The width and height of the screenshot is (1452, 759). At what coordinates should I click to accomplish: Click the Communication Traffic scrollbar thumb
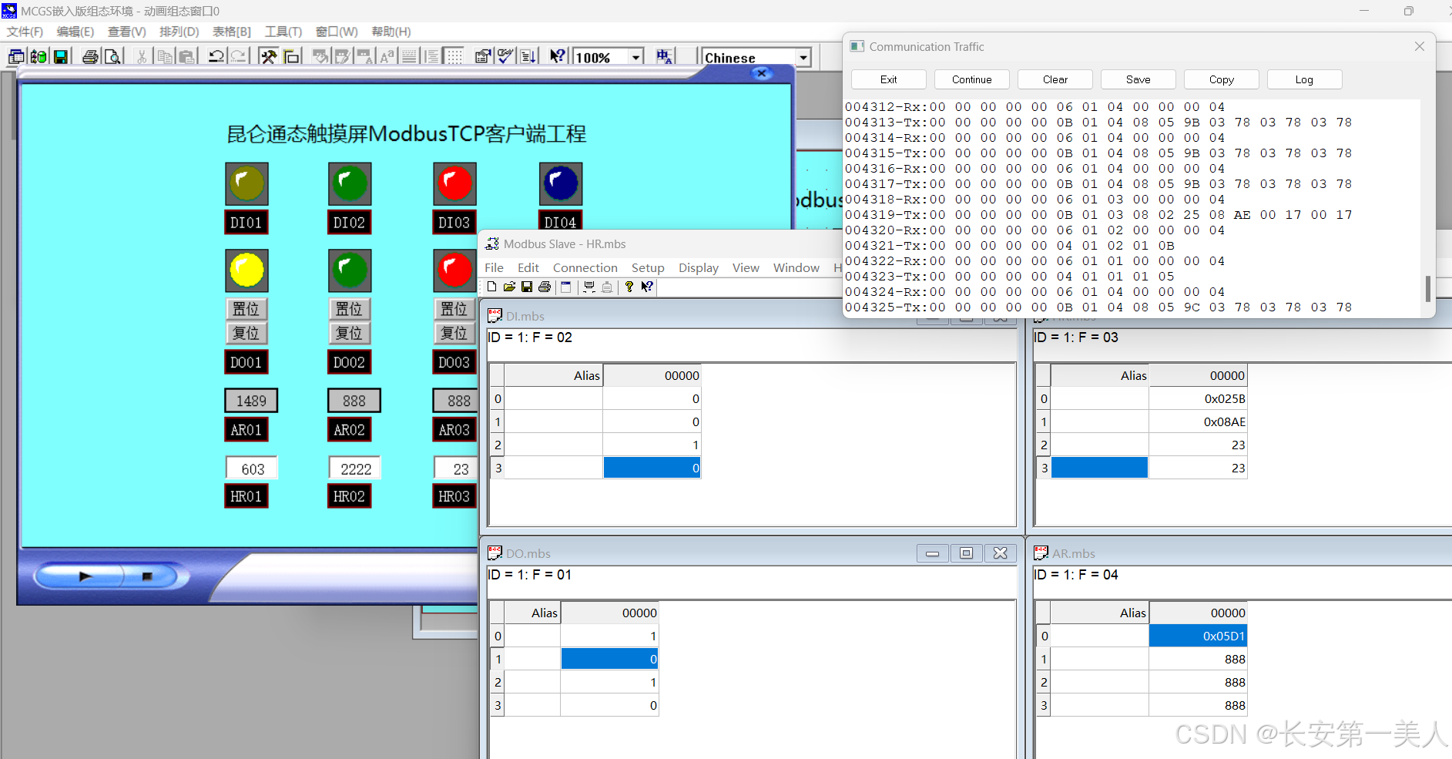click(x=1427, y=289)
